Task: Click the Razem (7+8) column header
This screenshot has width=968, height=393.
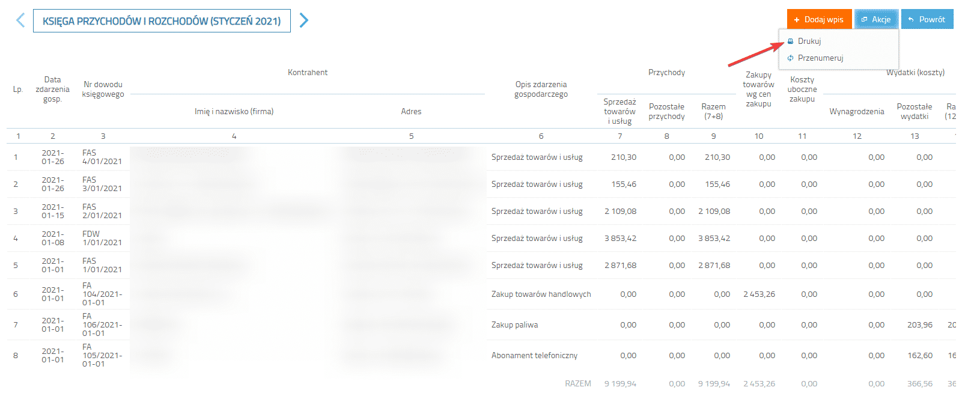Action: click(714, 111)
